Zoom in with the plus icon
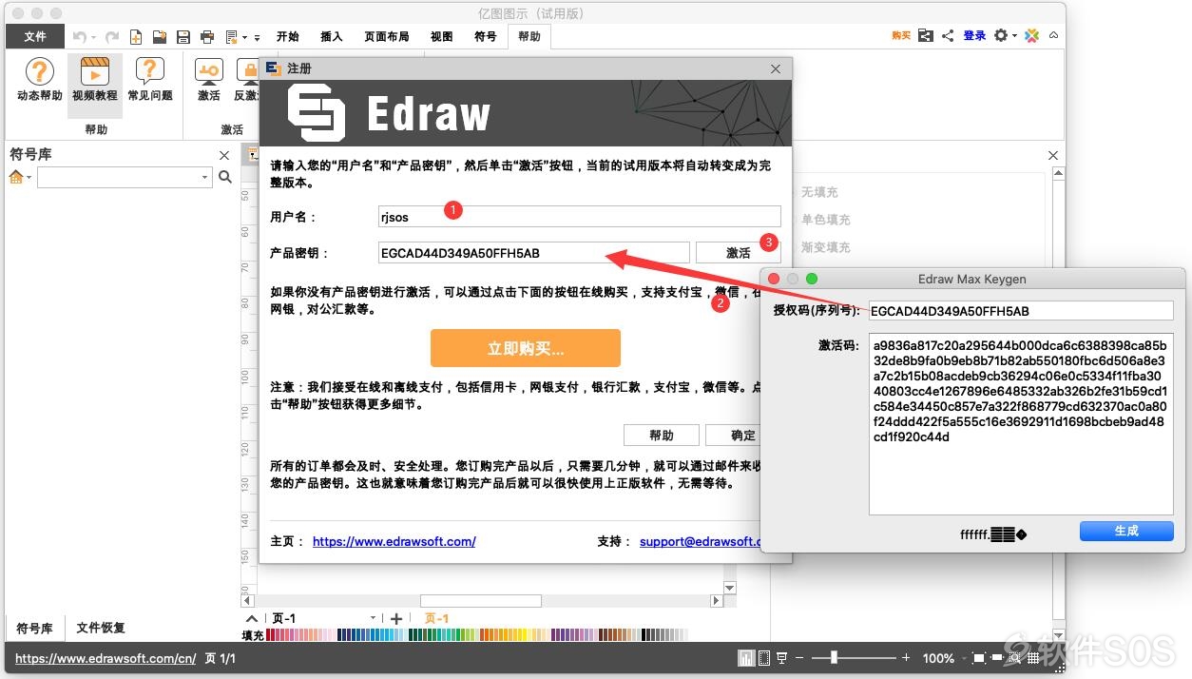Image resolution: width=1192 pixels, height=679 pixels. coord(906,658)
